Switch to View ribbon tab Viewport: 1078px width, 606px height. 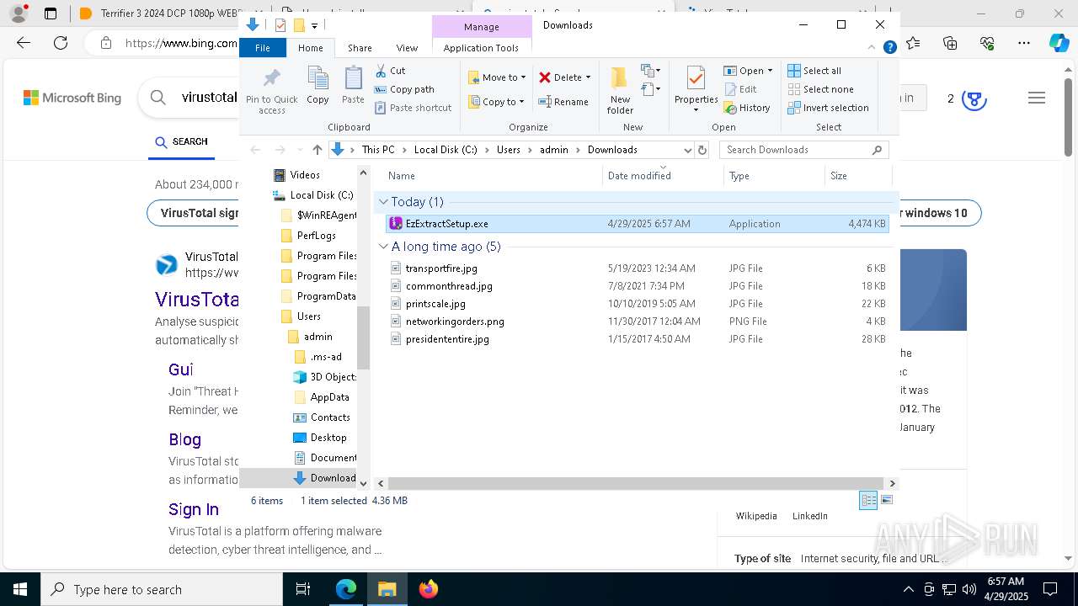(x=407, y=48)
